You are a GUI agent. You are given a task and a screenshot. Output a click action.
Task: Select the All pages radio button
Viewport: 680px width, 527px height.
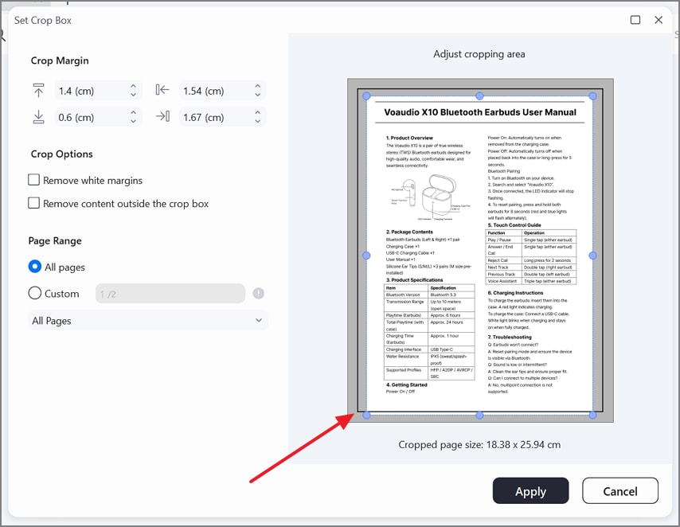click(35, 267)
